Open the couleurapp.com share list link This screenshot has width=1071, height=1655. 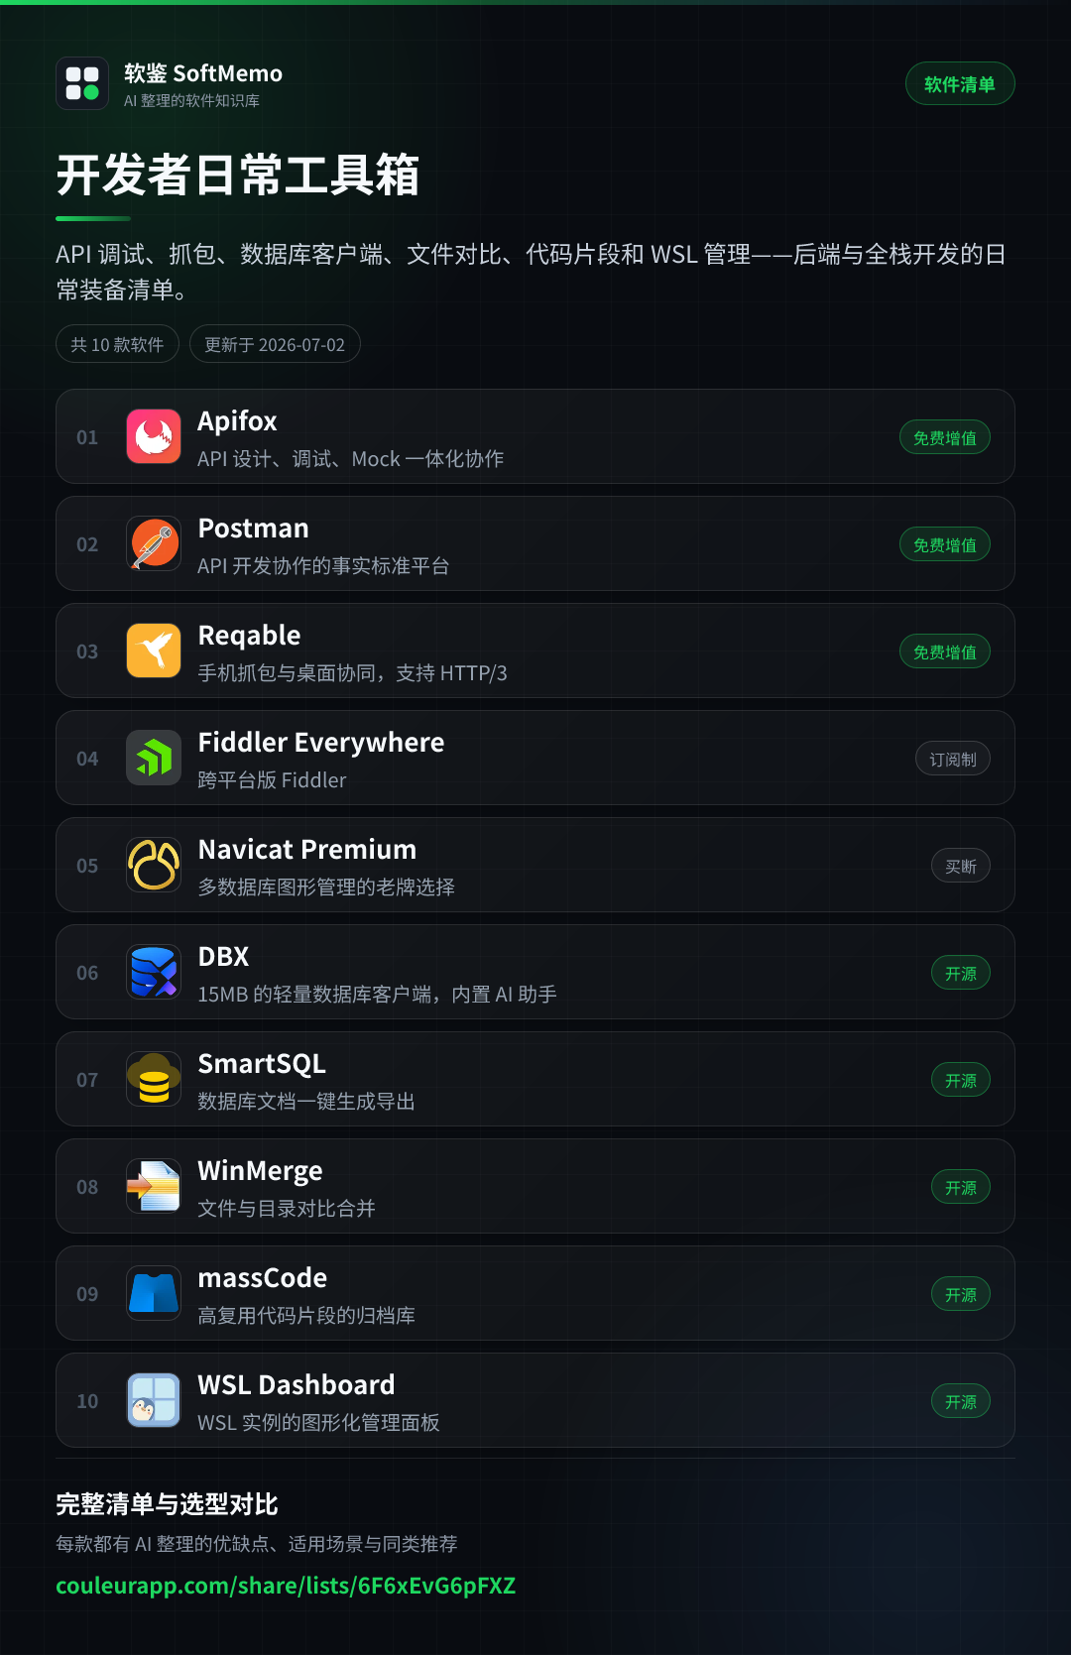tap(286, 1586)
